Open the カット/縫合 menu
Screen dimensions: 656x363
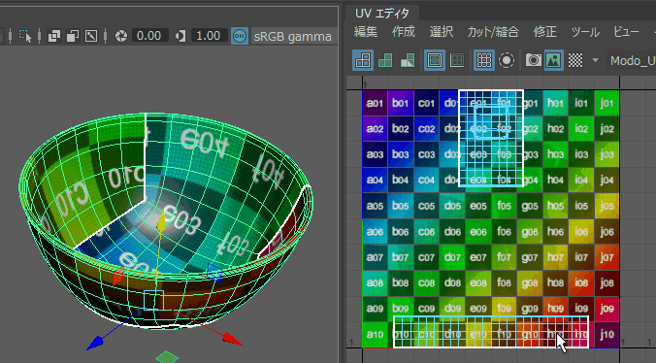[493, 32]
